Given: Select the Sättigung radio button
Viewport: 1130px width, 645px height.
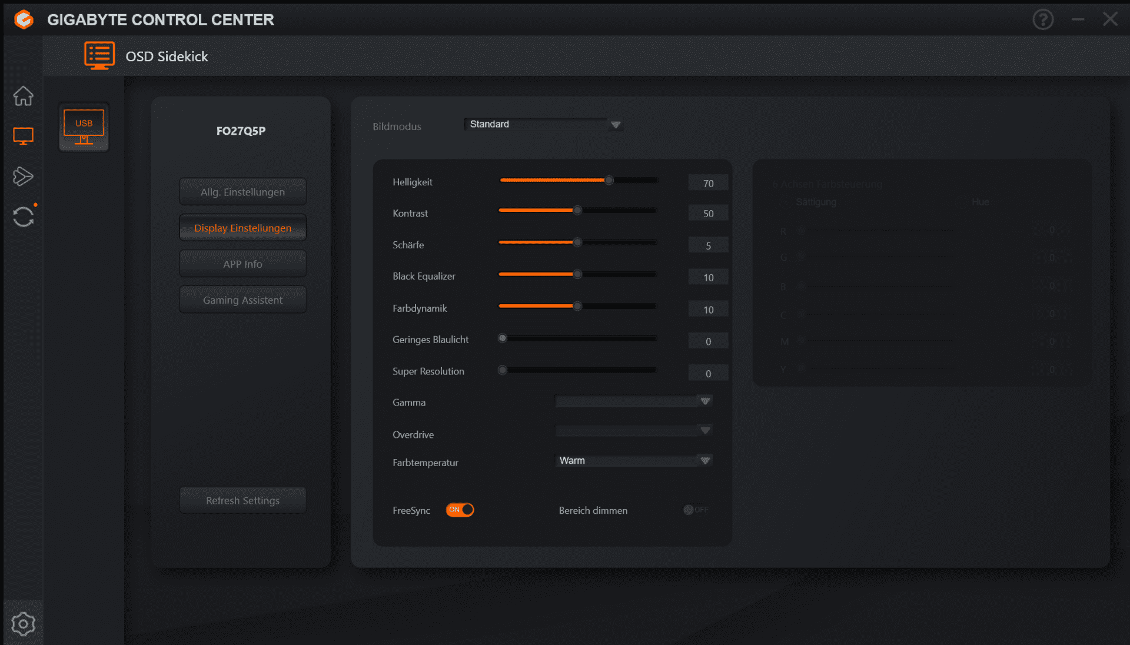Looking at the screenshot, I should coord(785,202).
